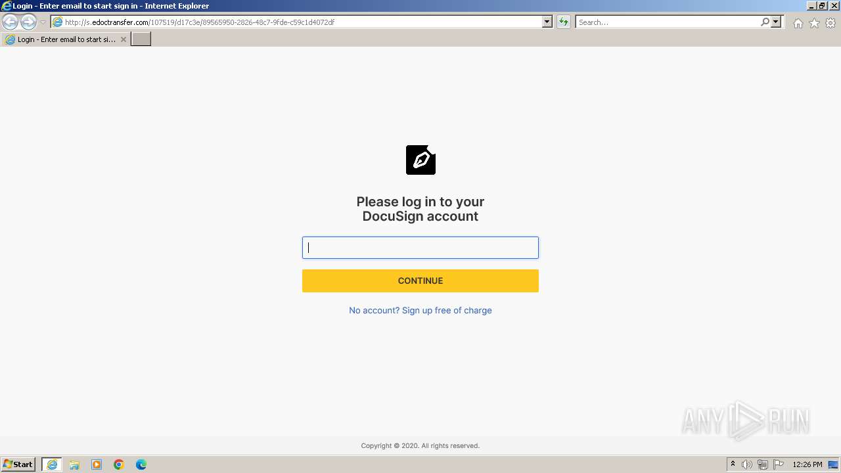Close the Login tab with its X
Viewport: 841px width, 473px height.
click(123, 39)
